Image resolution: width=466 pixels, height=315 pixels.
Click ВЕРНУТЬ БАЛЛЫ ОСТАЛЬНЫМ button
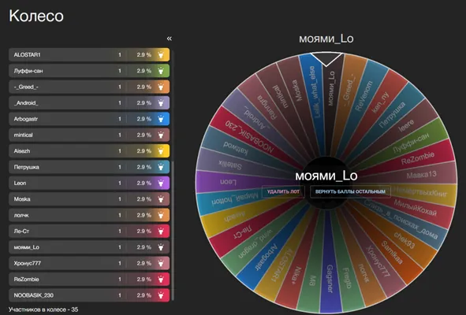pyautogui.click(x=350, y=192)
